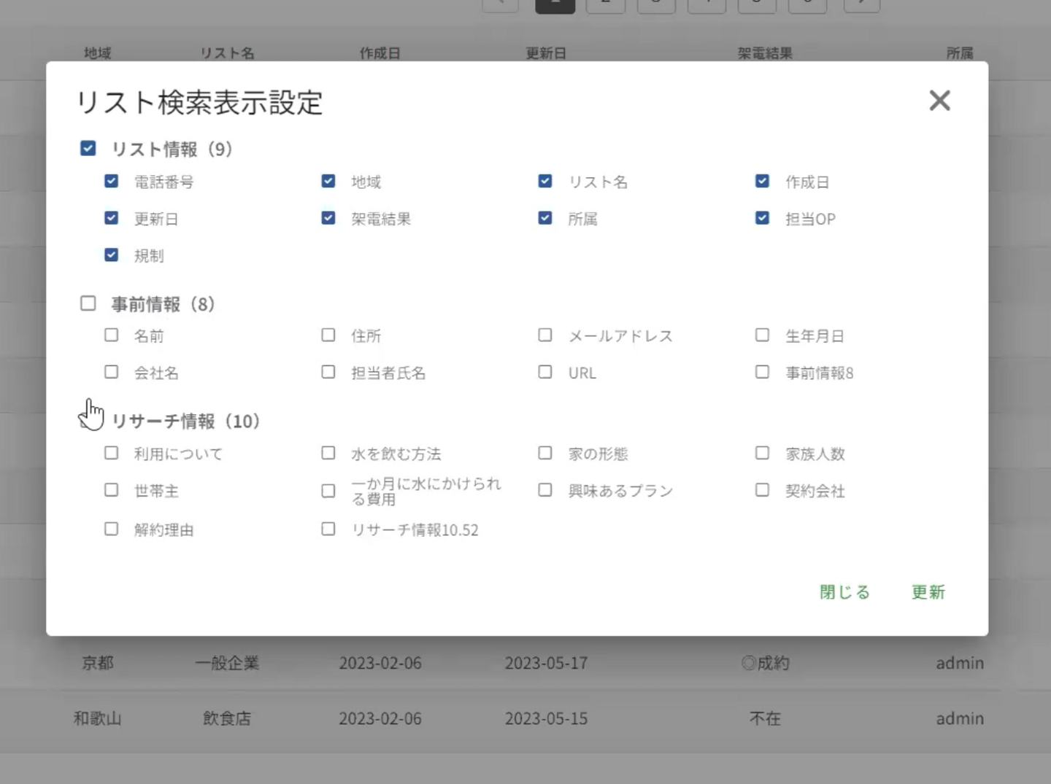Image resolution: width=1051 pixels, height=784 pixels.
Task: Check the 家族人数 checkbox
Action: coord(762,453)
